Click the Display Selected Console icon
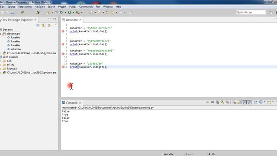Image resolution: width=277 pixels, height=156 pixels. point(261,102)
